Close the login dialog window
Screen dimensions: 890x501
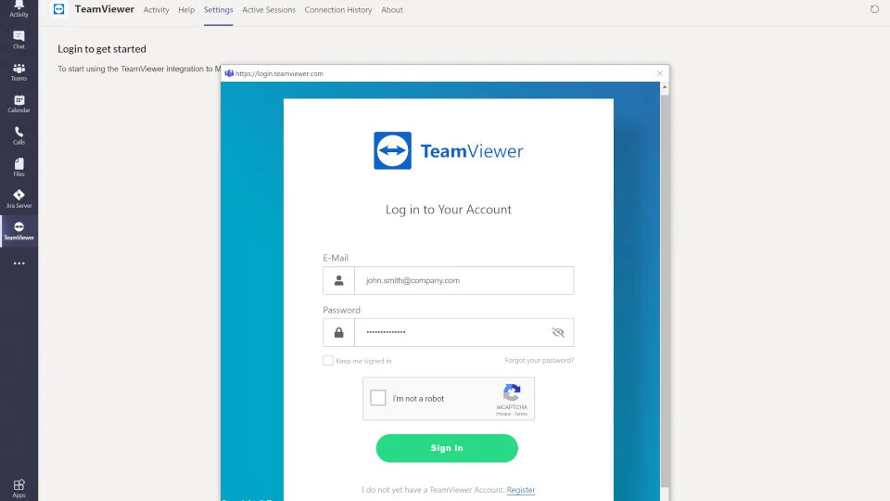pyautogui.click(x=659, y=73)
